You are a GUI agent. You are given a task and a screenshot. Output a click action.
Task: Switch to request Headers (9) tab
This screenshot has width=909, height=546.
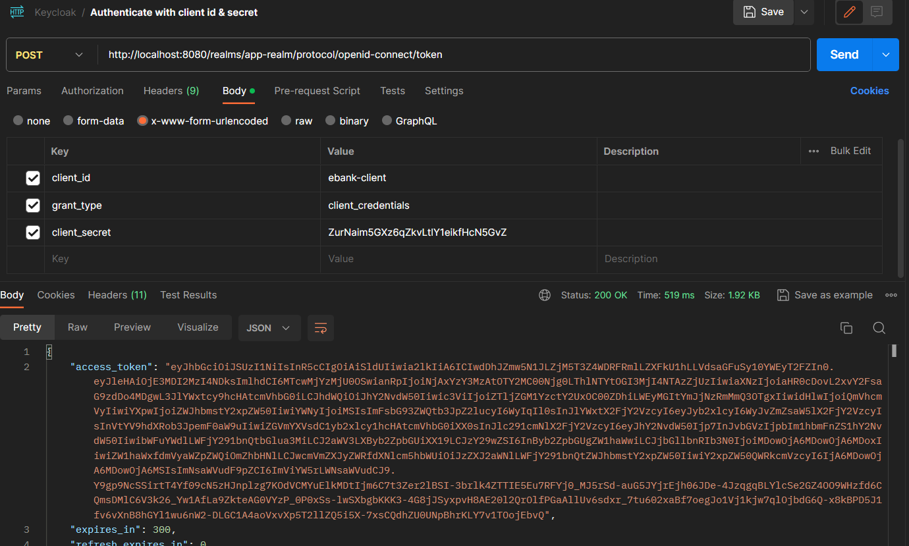coord(171,91)
